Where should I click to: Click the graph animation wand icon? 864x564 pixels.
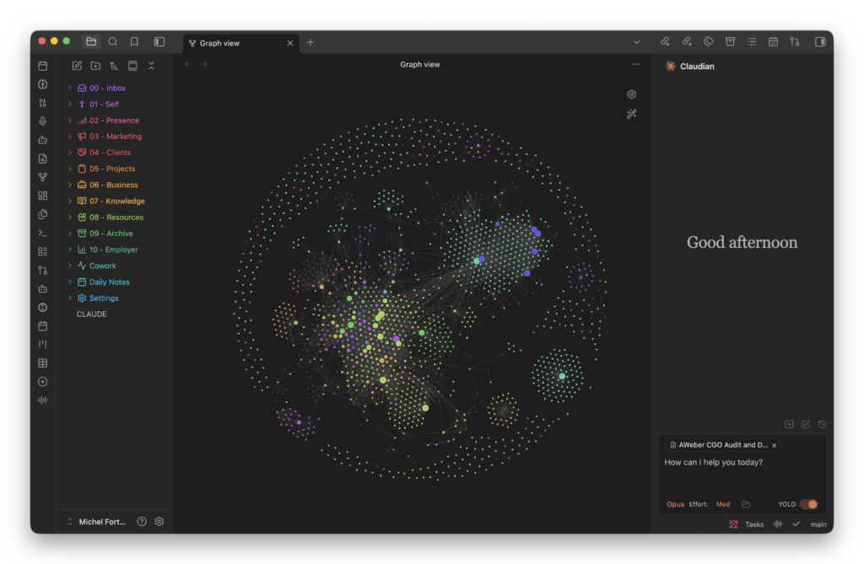[631, 114]
